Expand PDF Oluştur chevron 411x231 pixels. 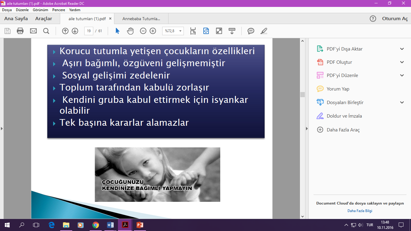402,62
